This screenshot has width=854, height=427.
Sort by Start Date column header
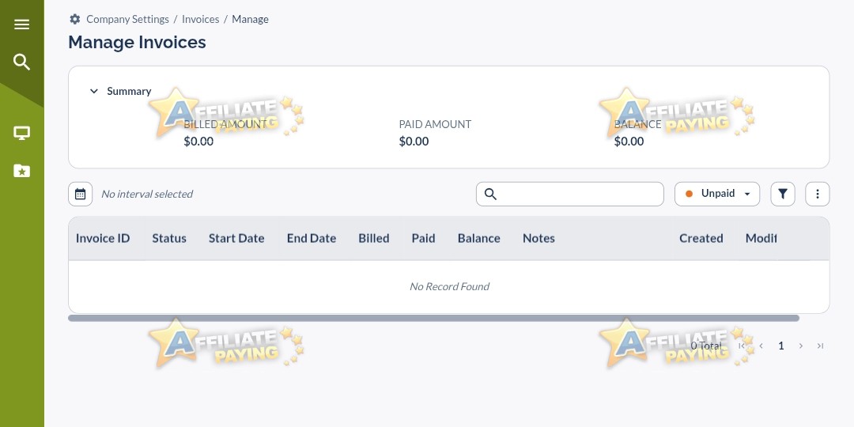236,238
